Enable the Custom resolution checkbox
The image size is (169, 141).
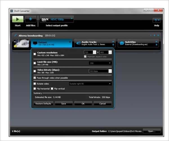35,54
